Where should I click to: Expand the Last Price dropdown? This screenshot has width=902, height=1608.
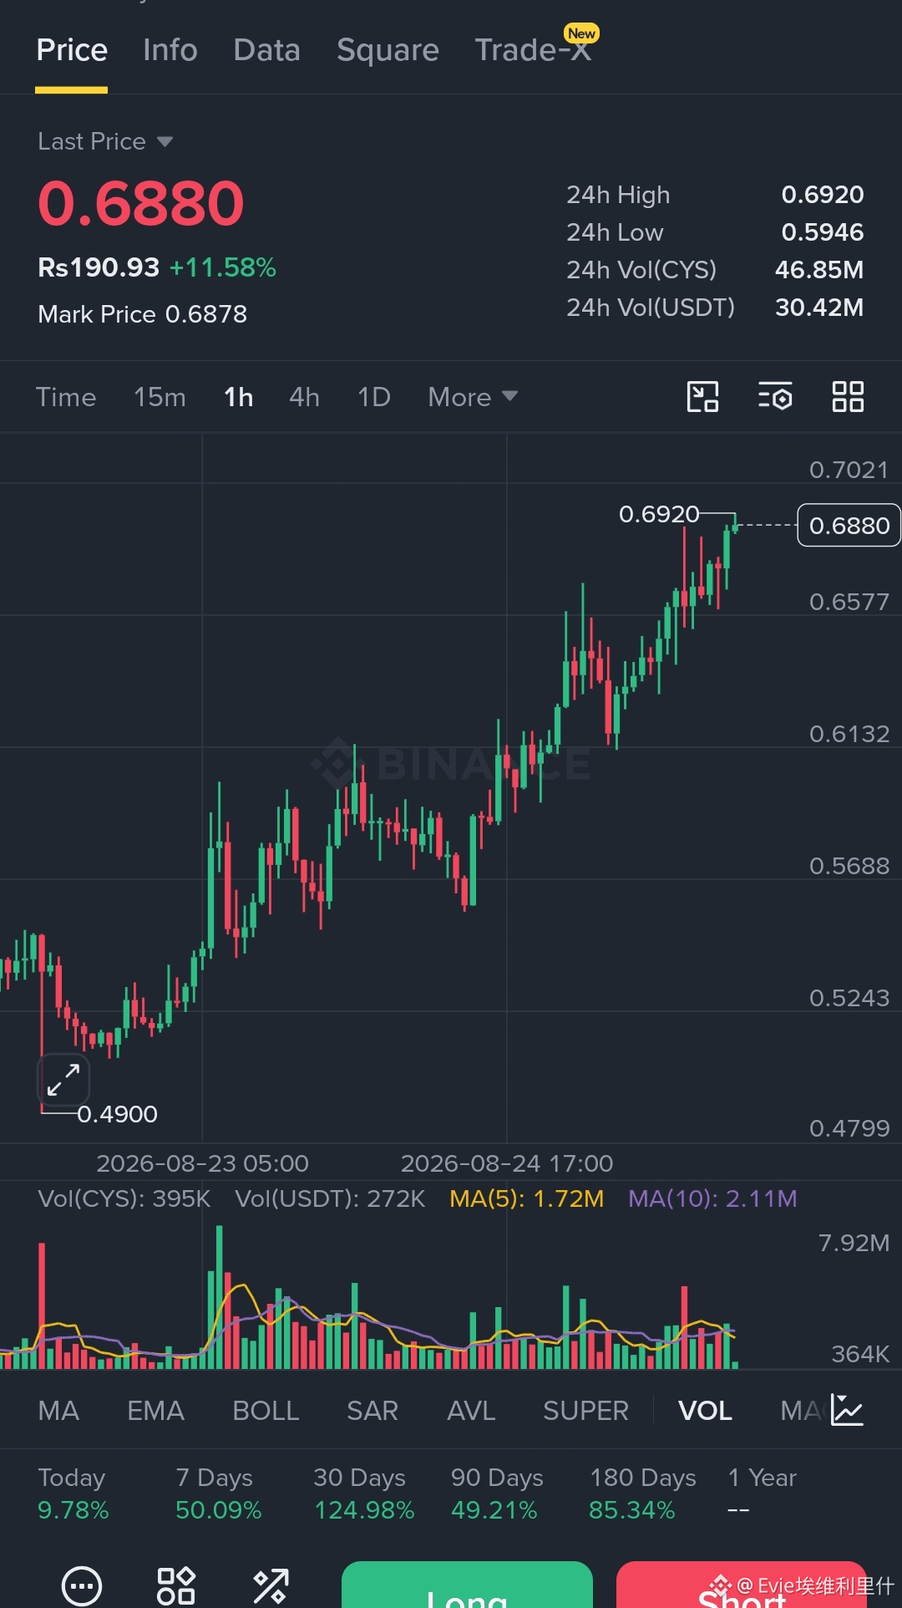105,141
